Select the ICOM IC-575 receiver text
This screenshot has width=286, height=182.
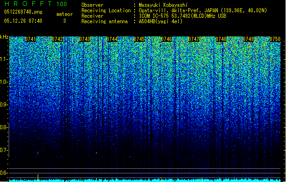(182, 16)
